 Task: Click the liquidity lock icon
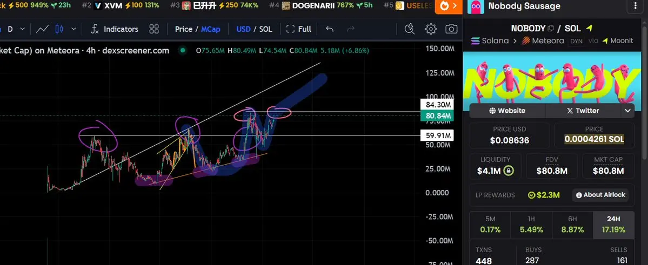(509, 171)
